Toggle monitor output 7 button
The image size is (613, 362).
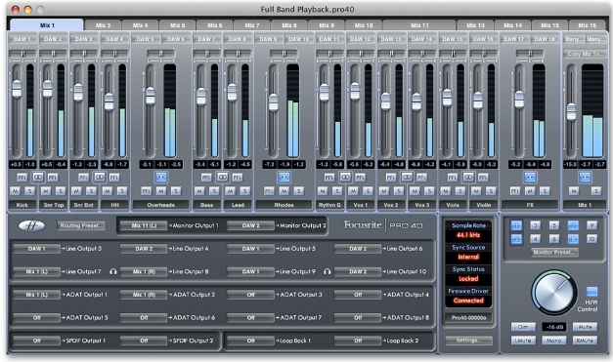573,225
